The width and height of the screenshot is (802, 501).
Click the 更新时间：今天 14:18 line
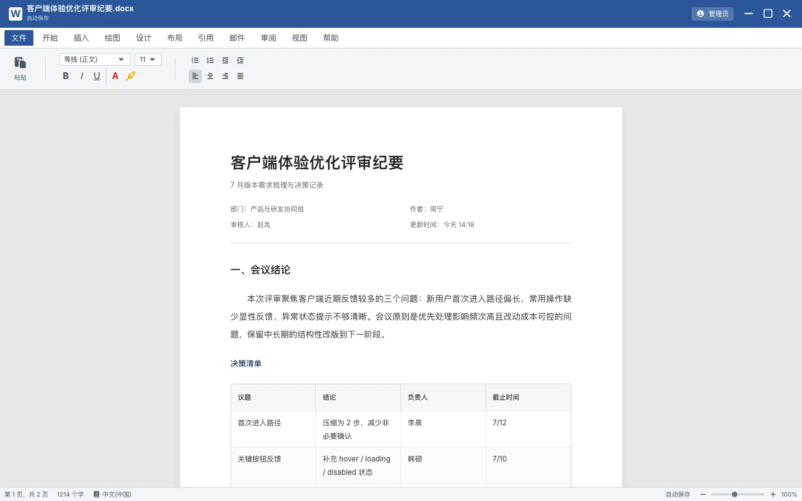pyautogui.click(x=442, y=225)
